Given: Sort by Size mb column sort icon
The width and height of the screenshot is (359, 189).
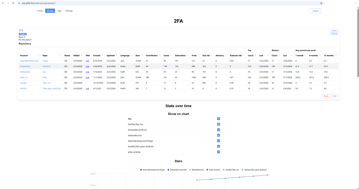Looking at the screenshot, I should [212, 55].
